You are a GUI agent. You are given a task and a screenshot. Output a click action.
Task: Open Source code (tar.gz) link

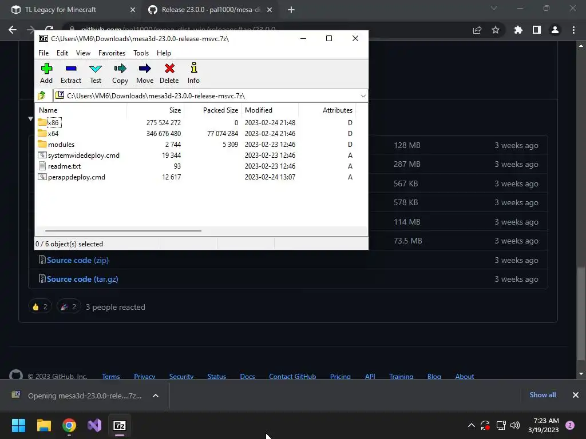click(82, 279)
